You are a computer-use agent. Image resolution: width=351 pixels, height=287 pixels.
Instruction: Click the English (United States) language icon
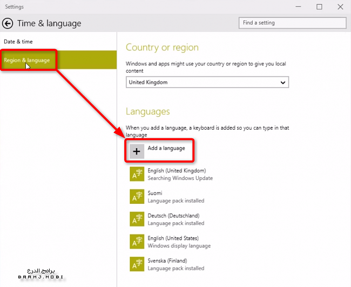click(137, 242)
